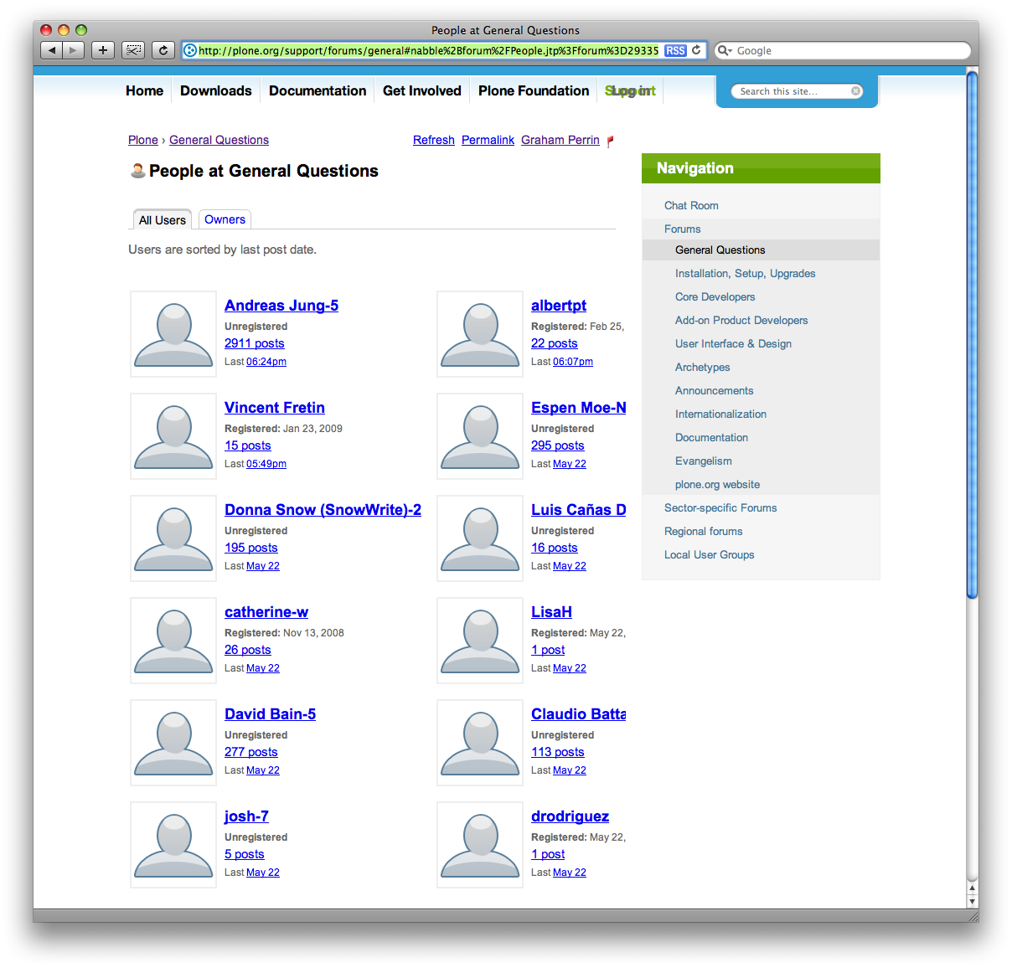
Task: Open the Downloads menu item
Action: (215, 90)
